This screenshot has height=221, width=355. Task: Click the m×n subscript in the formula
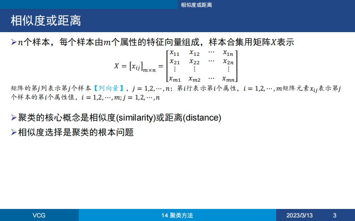coord(150,70)
